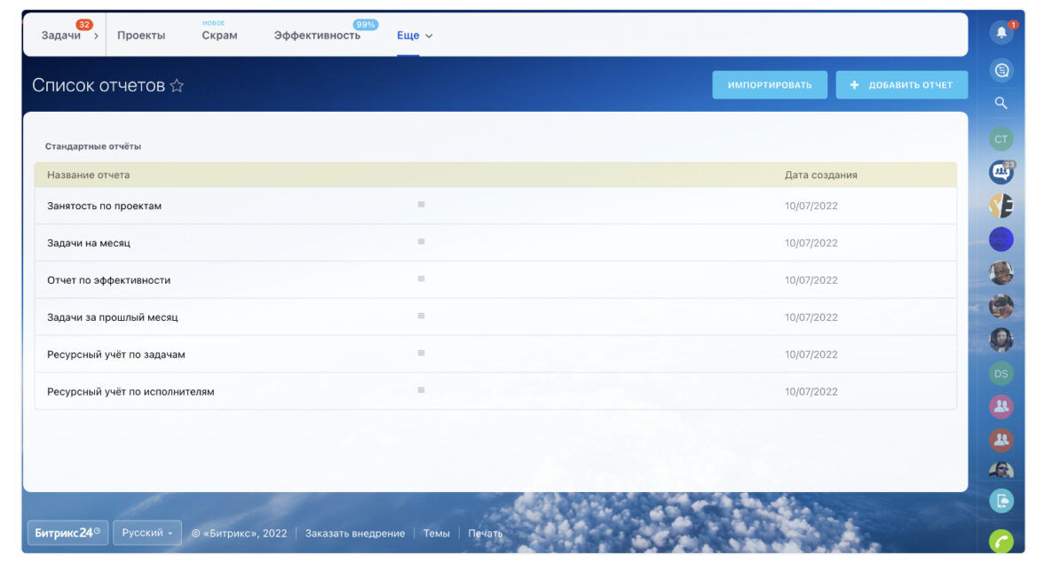Switch to the Проекты tab

click(141, 36)
